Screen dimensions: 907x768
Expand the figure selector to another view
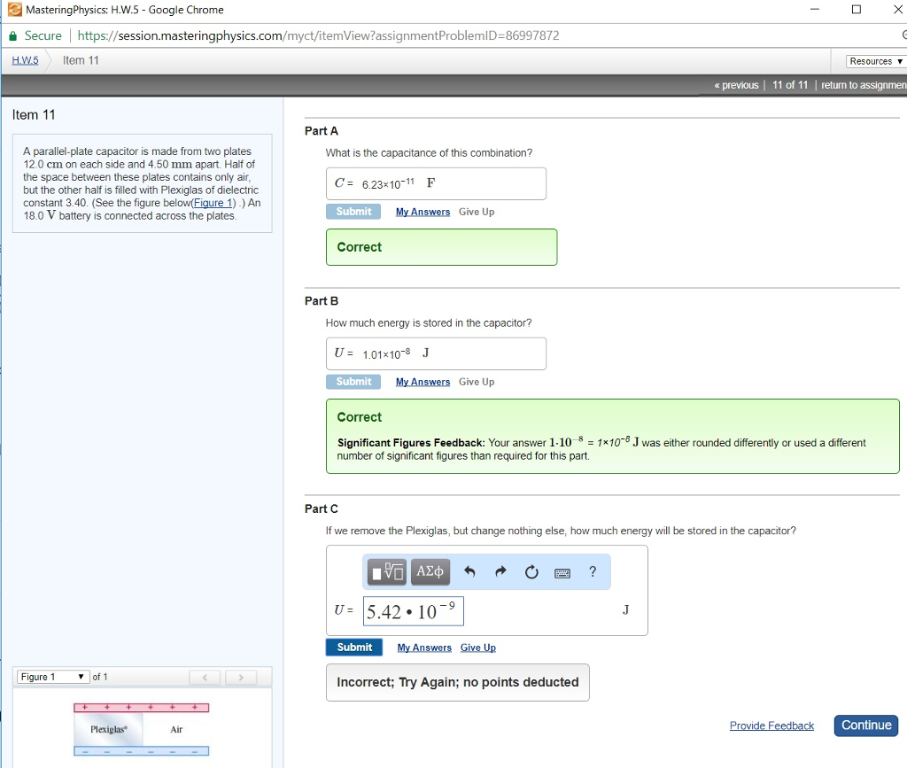tap(205, 677)
